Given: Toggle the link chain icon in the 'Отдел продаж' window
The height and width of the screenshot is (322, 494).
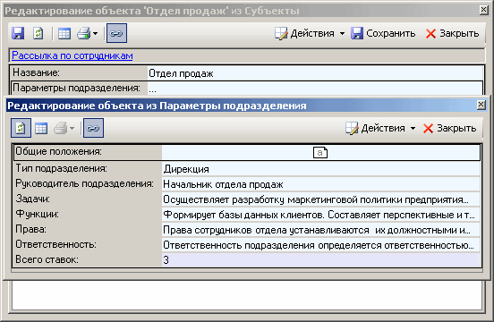Looking at the screenshot, I should coord(116,33).
